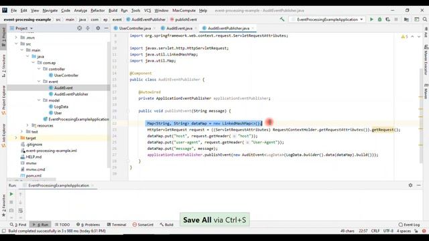This screenshot has width=429, height=241.
Task: Click the CRLF line separator in status bar
Action: point(375,231)
